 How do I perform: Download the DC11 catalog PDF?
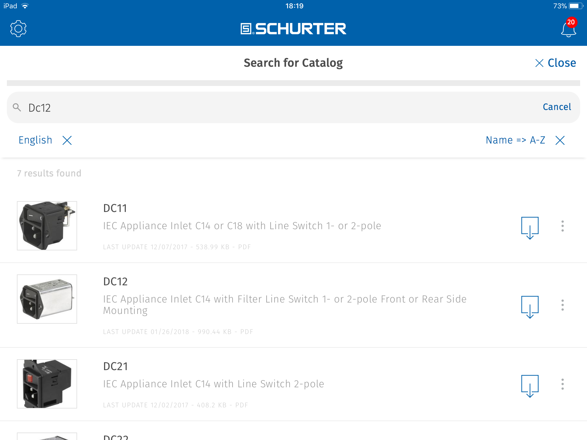[x=530, y=228]
